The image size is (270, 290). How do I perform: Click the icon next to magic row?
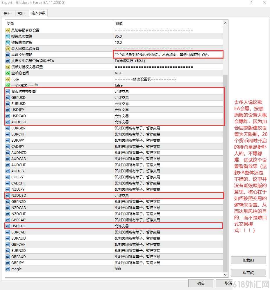pyautogui.click(x=8, y=269)
